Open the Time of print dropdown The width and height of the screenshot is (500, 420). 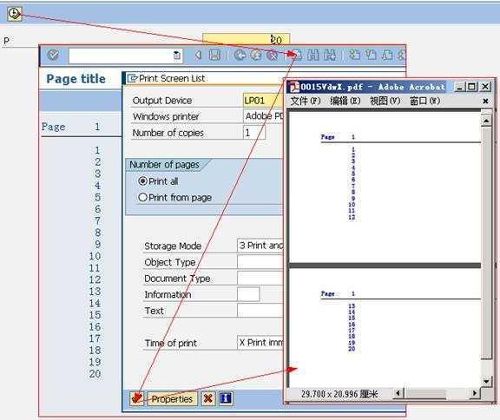pos(260,343)
